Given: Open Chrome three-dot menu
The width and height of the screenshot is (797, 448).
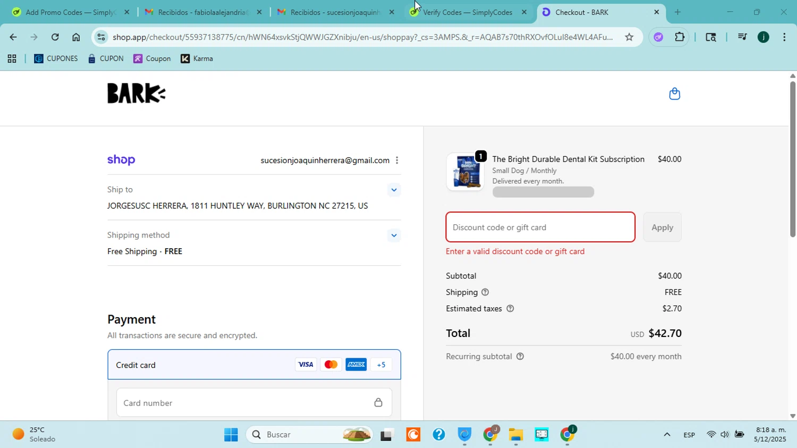Looking at the screenshot, I should click(784, 37).
